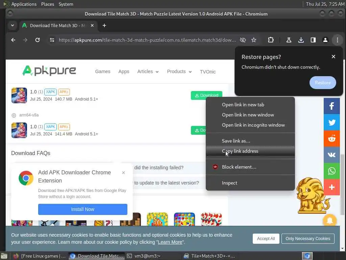Screen dimensions: 346x260
Task: Click XAPK badge on the 140.7 MB row
Action: tap(51, 92)
